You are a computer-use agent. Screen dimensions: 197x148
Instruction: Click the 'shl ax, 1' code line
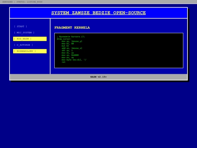click(67, 50)
